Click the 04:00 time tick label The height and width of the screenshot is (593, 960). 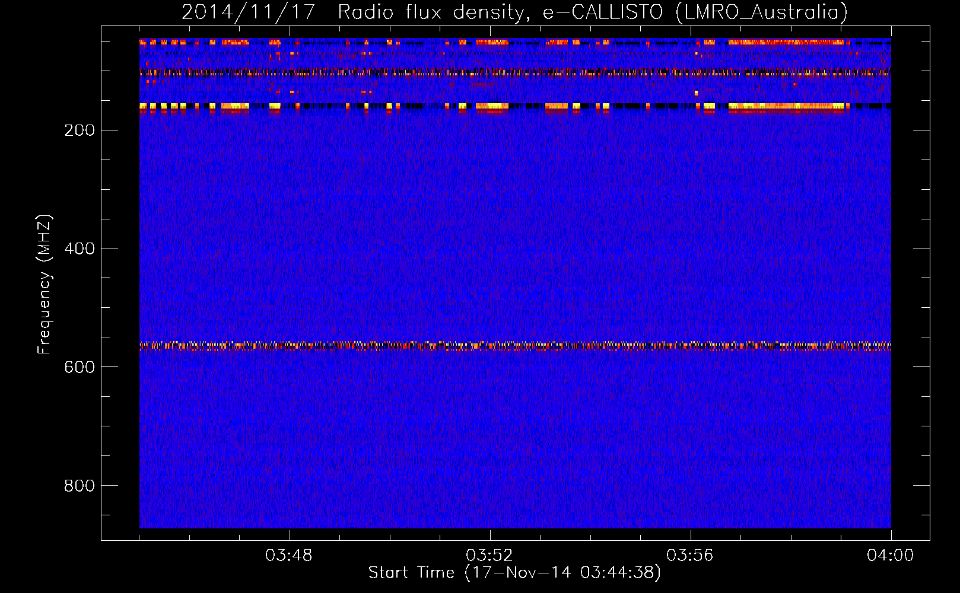891,556
